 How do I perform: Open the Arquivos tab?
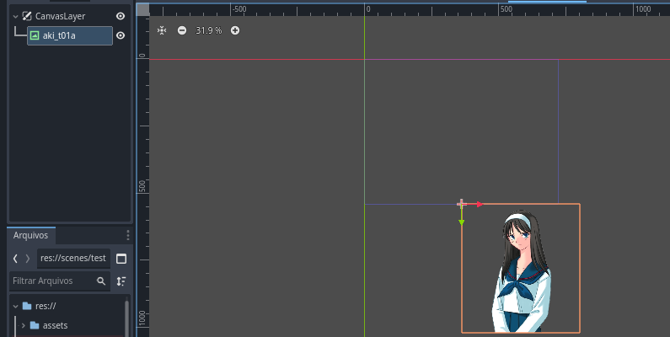31,235
